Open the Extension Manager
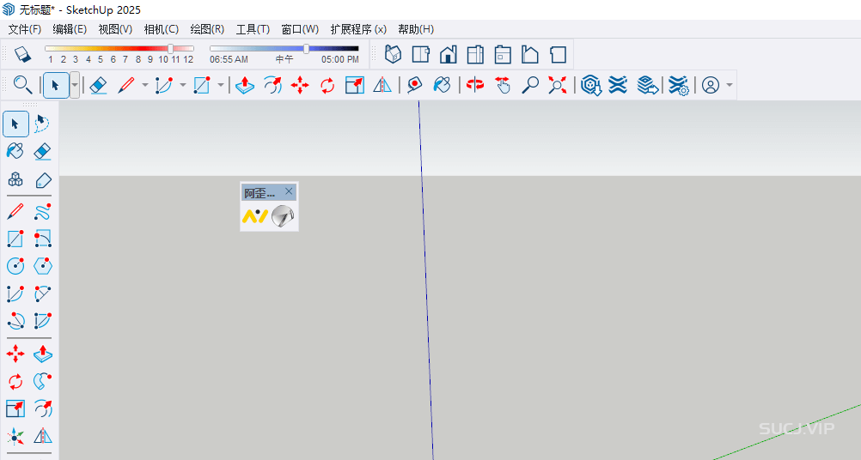Image resolution: width=861 pixels, height=460 pixels. (679, 85)
